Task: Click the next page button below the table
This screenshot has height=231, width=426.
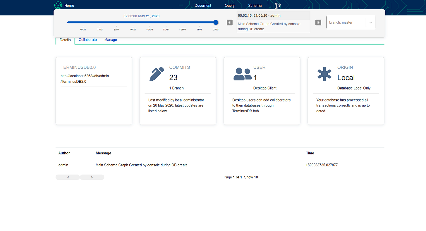Action: point(92,177)
